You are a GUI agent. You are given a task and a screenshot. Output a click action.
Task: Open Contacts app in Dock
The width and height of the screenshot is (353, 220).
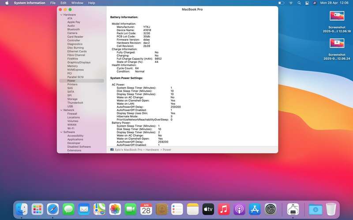[161, 209]
